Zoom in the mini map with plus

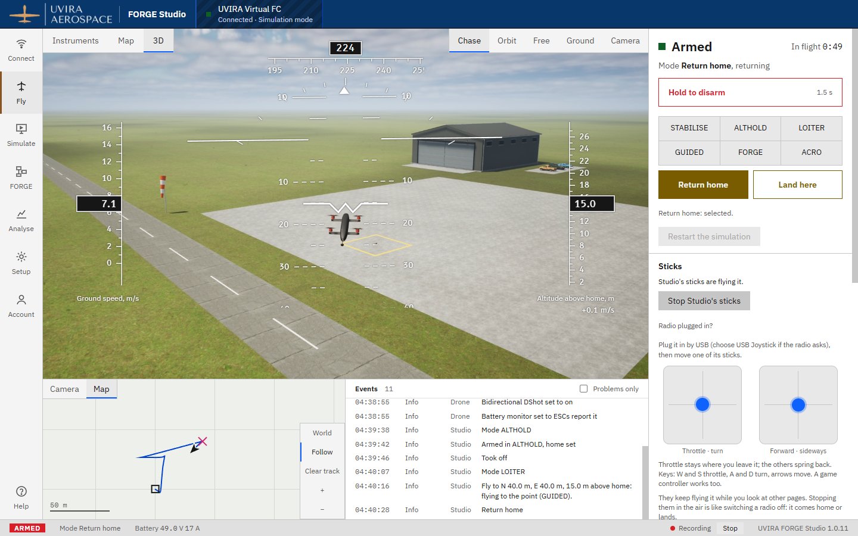click(322, 490)
